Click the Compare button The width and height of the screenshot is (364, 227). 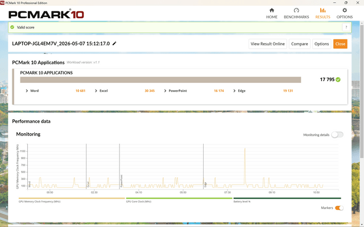coord(300,44)
